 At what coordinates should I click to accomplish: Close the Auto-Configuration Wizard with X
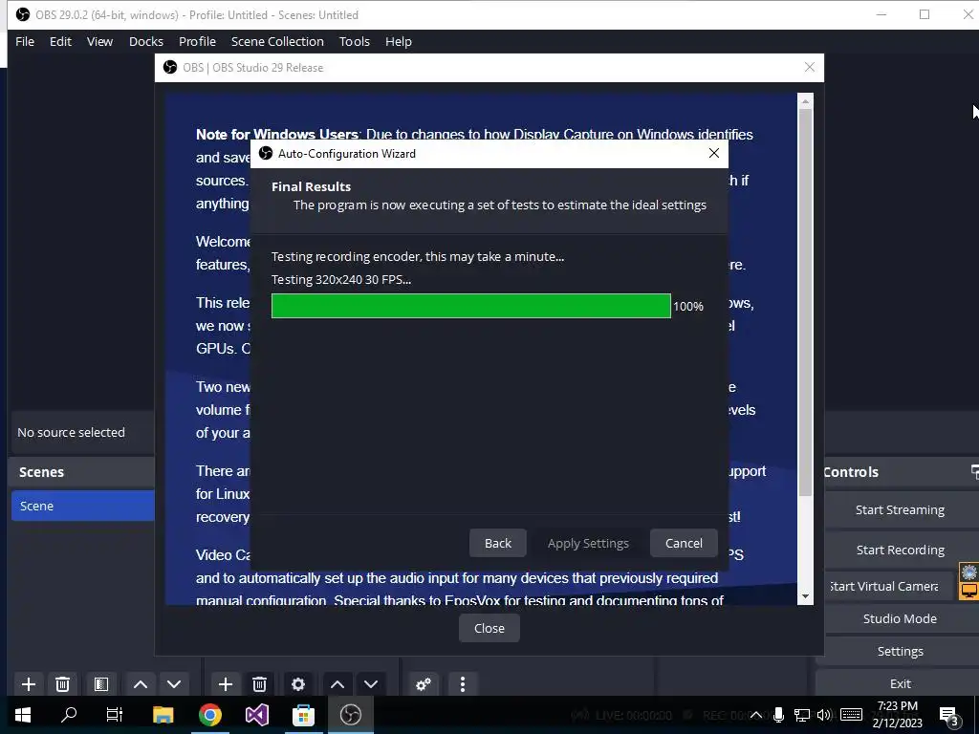[x=714, y=153]
